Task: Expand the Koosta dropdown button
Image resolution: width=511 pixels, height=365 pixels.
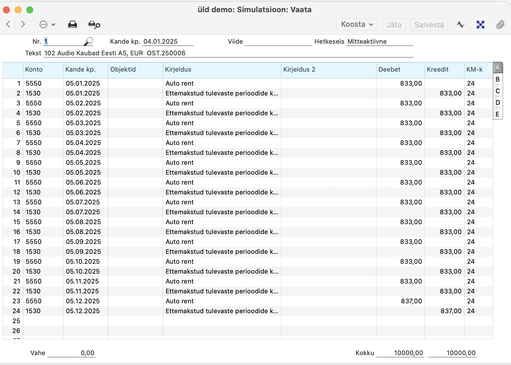Action: pyautogui.click(x=357, y=24)
